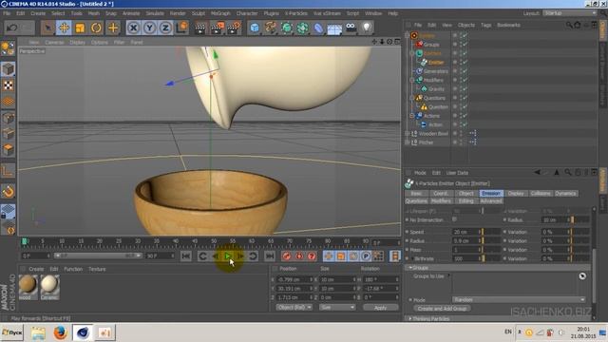Open the deformer (blue capsule) icon
The image size is (608, 342).
318,28
